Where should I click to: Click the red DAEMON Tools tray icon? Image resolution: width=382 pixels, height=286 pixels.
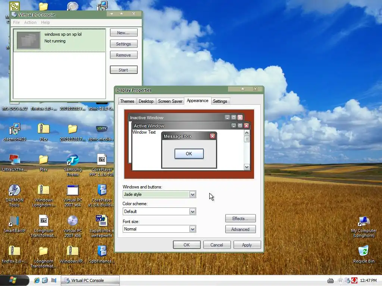[x=354, y=281]
